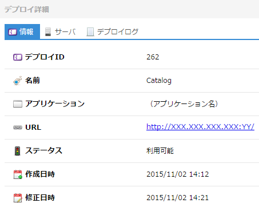
Task: Click the purple デプロイID icon
Action: (18, 57)
